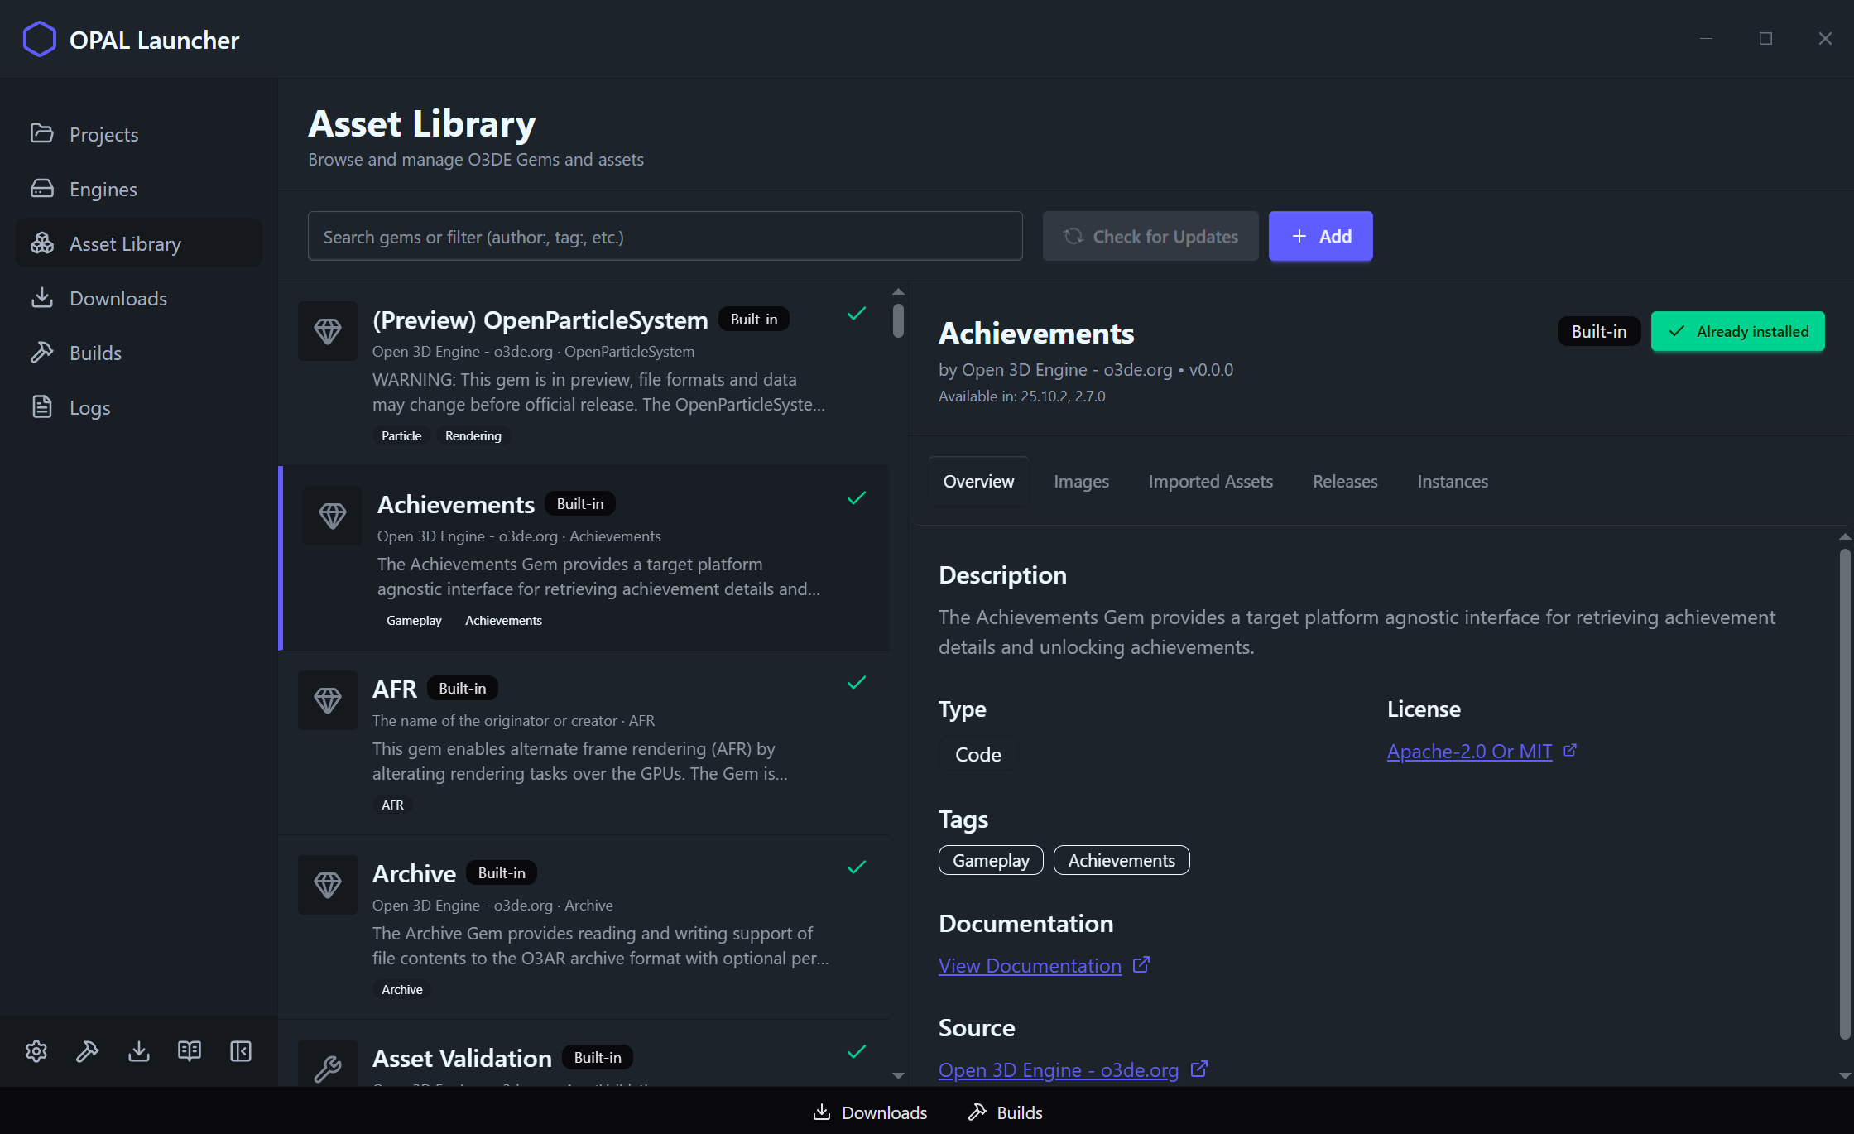Click the OPAL Launcher hexagon logo
1854x1134 pixels.
click(39, 39)
